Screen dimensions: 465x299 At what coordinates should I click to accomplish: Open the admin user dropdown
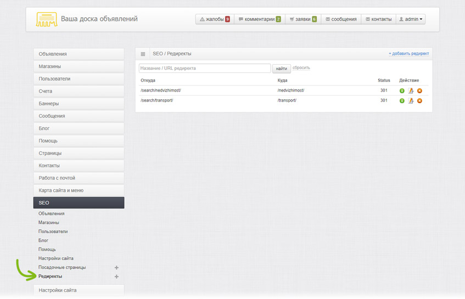(x=411, y=19)
